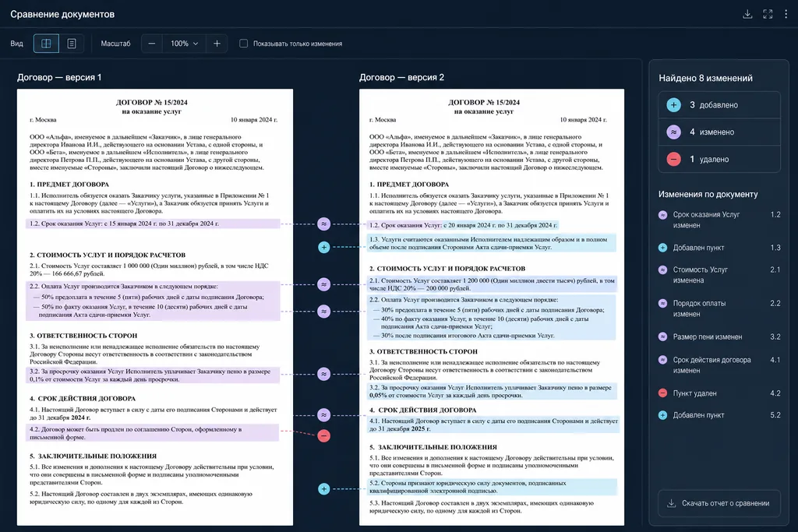This screenshot has width=798, height=532.
Task: Click blue plus icon of 'Добавлен пункт' 5.2
Action: [662, 415]
